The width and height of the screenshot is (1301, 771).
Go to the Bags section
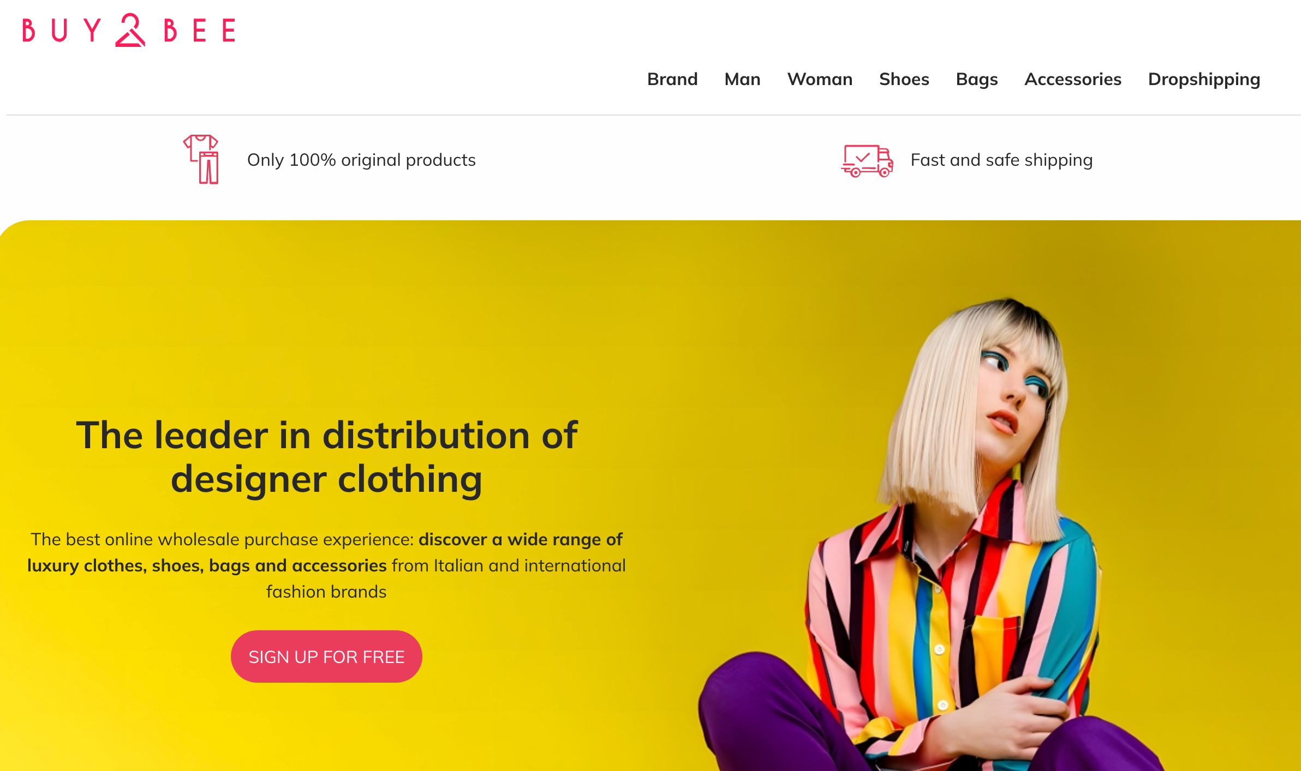point(976,80)
